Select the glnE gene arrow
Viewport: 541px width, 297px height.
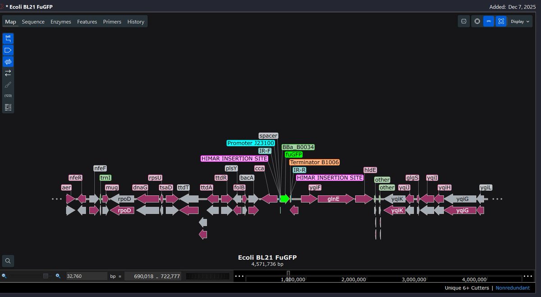tap(336, 199)
